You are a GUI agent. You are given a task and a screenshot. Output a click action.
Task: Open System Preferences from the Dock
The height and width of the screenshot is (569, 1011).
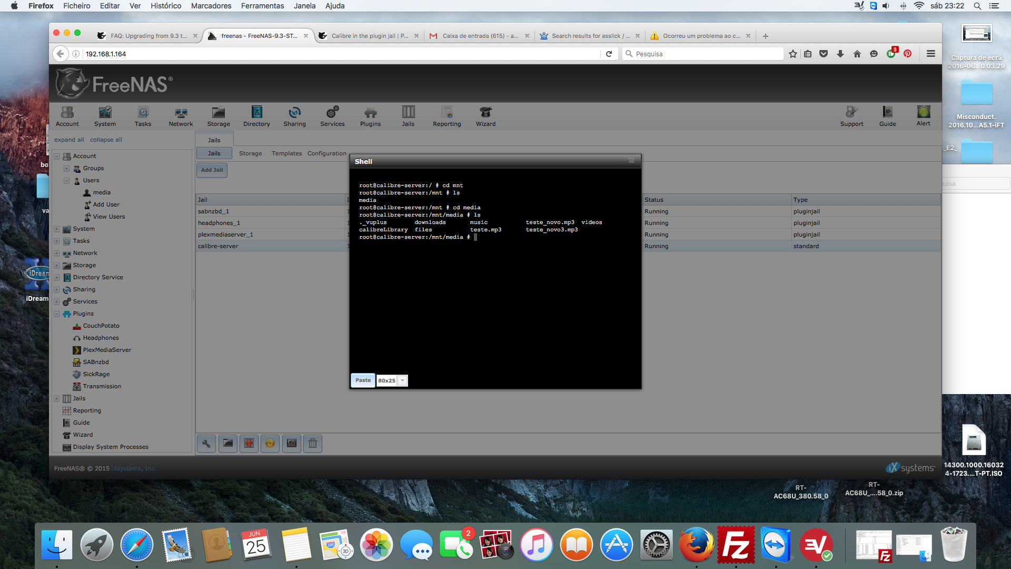pyautogui.click(x=656, y=545)
